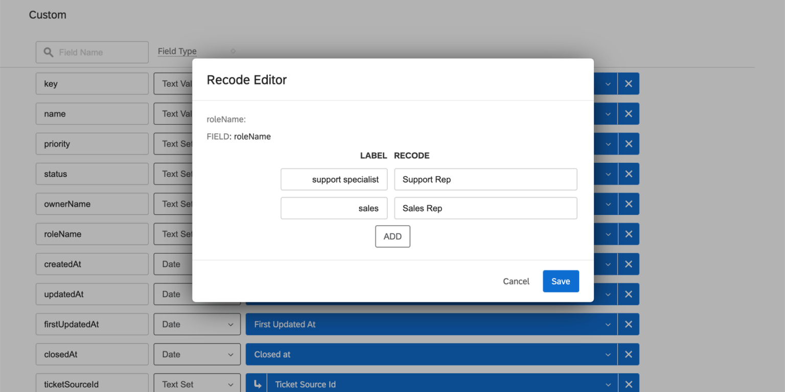Click the Field Name search input
Viewport: 785px width, 392px height.
(95, 52)
